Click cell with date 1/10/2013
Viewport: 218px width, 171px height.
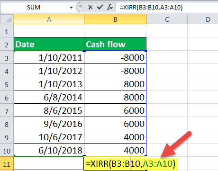tap(49, 84)
